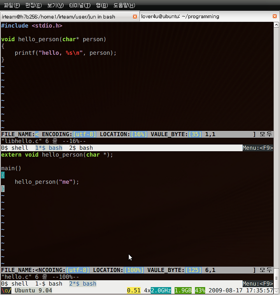The width and height of the screenshot is (280, 295).
Task: Click the "libhello.c" 6 줄 message line
Action: 44,141
